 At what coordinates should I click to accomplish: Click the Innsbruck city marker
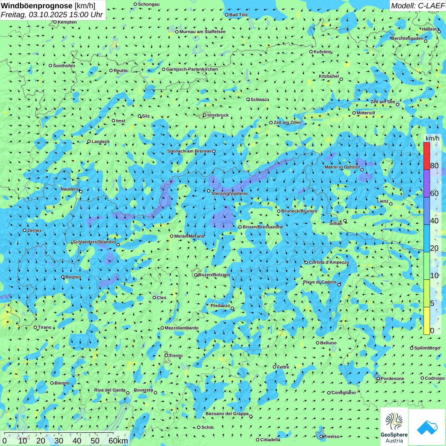point(205,115)
